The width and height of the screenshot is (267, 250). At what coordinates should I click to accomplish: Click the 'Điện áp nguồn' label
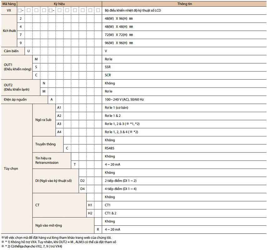[x=15, y=99]
